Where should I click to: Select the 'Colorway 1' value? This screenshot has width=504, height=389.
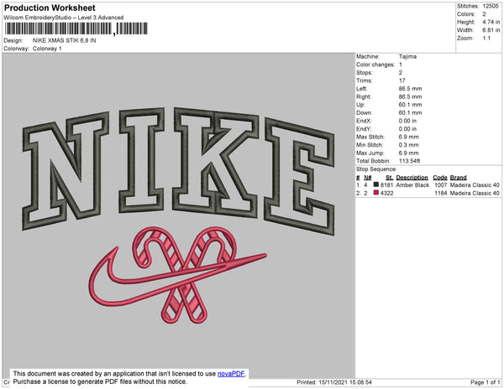pos(47,49)
